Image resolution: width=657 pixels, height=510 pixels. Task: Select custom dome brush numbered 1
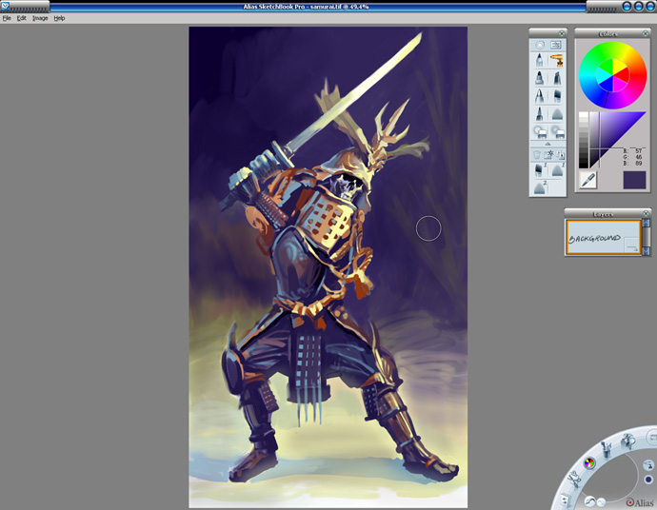point(557,169)
